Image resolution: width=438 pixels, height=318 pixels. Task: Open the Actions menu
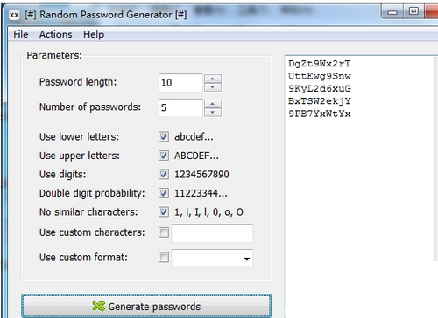[x=56, y=34]
